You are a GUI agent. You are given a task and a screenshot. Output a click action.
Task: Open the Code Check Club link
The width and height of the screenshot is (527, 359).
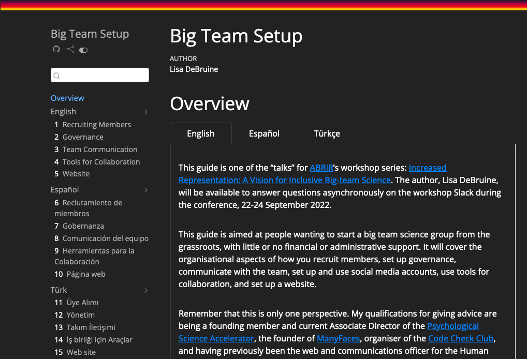point(460,338)
